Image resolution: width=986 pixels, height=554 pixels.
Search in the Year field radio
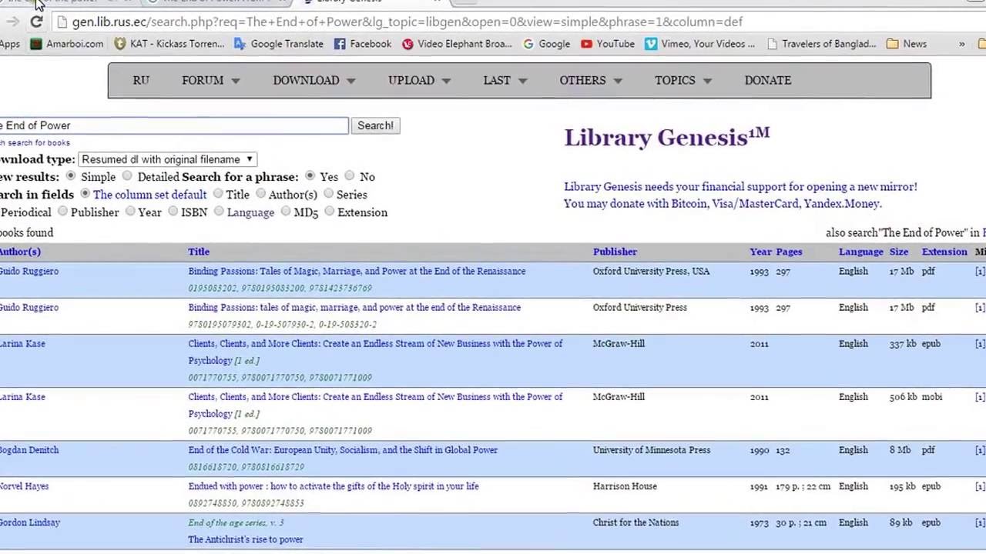pos(130,212)
